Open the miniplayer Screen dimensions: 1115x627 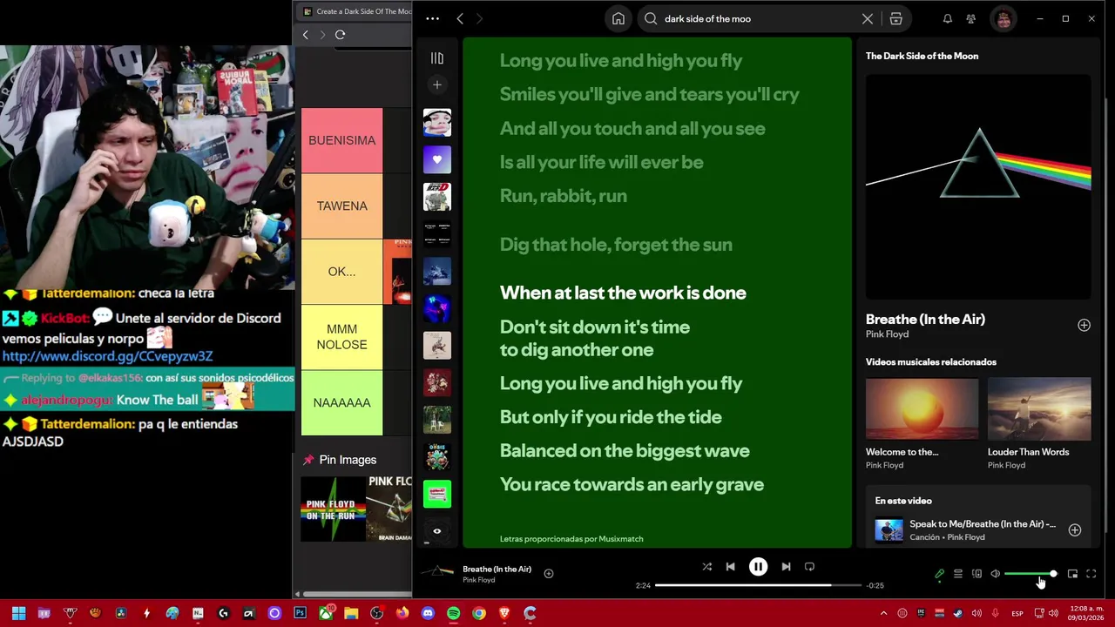click(1072, 574)
